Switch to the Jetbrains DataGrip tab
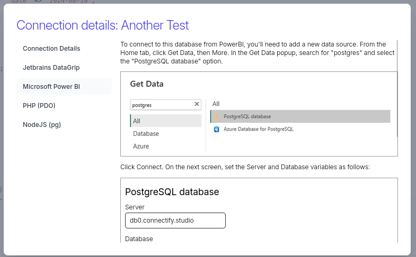The height and width of the screenshot is (257, 416). coord(51,68)
